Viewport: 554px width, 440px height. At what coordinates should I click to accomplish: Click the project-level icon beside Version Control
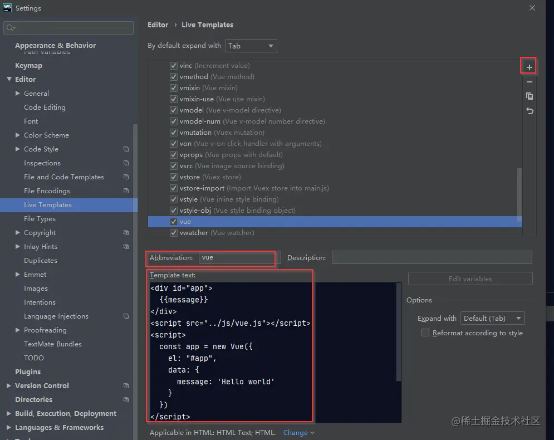tap(126, 385)
